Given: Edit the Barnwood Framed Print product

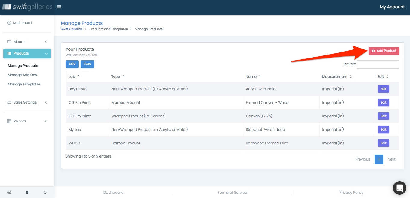Looking at the screenshot, I should (384, 143).
